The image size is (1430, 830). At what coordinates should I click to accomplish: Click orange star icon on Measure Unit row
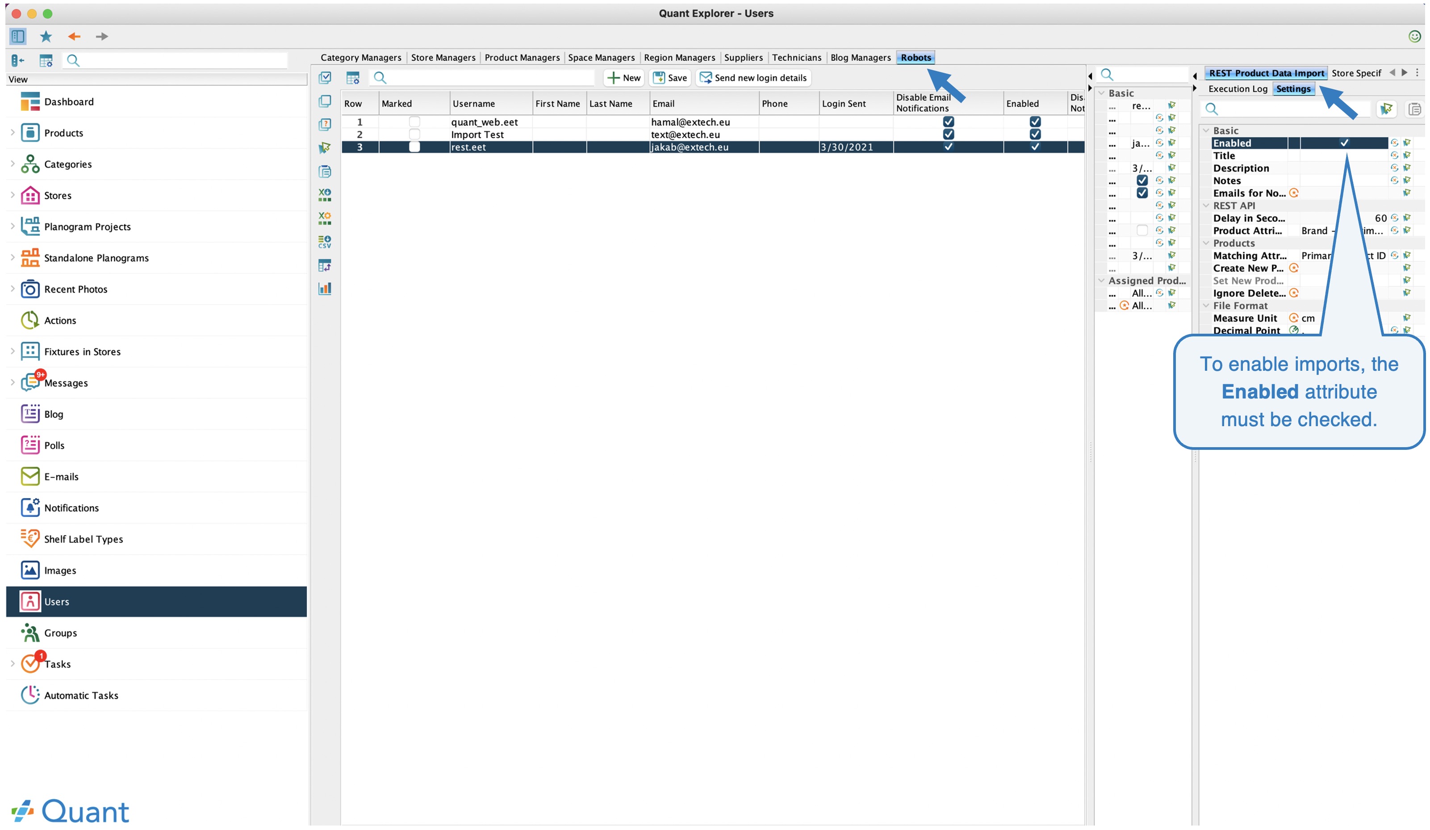pyautogui.click(x=1294, y=318)
